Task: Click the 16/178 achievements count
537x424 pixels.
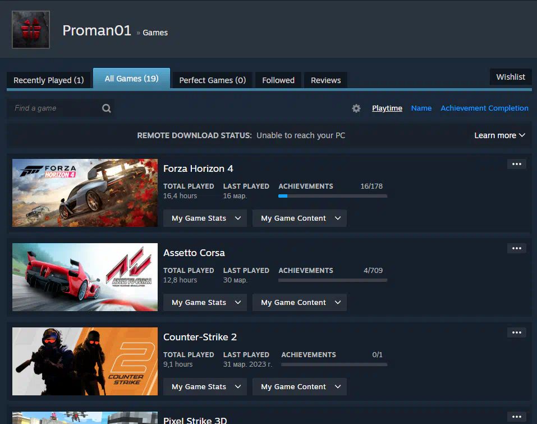Action: coord(371,186)
